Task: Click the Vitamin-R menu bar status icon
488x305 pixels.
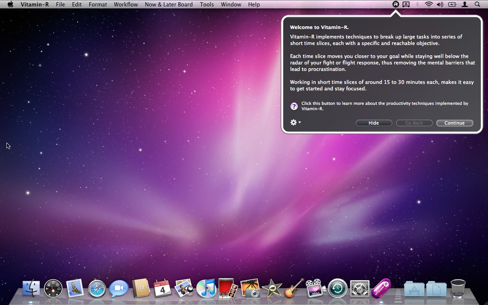Action: (x=396, y=5)
